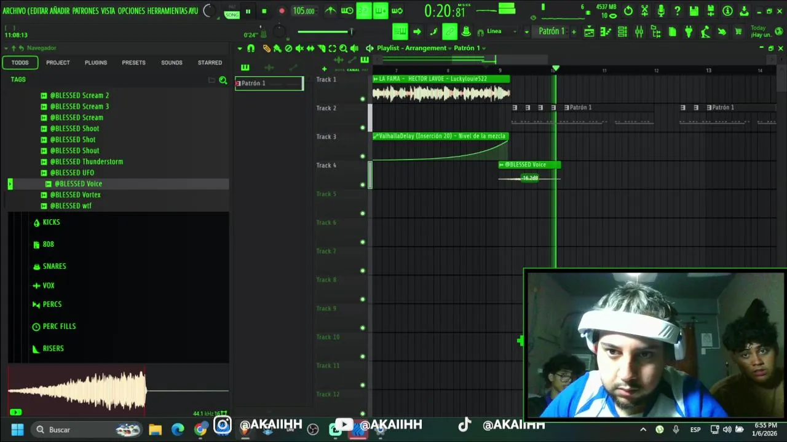Select the Playback speaker tool in Playlist
Viewport: 787px width, 442px height.
tap(354, 48)
